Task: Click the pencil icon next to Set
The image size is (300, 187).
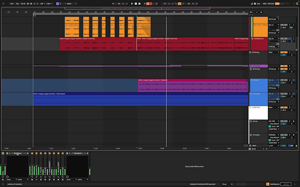Action: click(257, 12)
